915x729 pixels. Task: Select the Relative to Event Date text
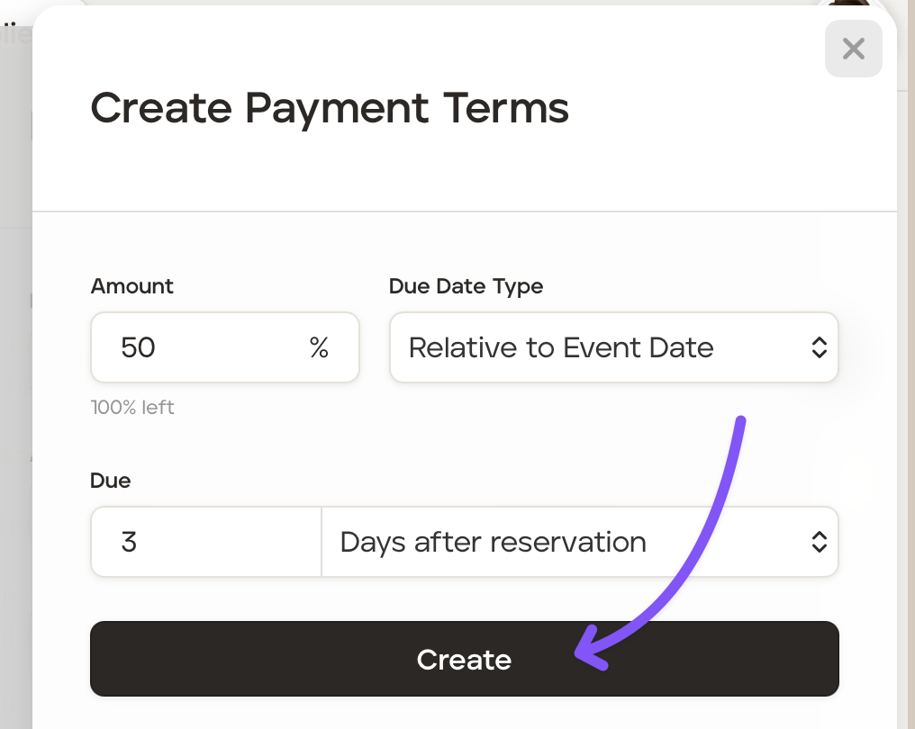tap(560, 347)
